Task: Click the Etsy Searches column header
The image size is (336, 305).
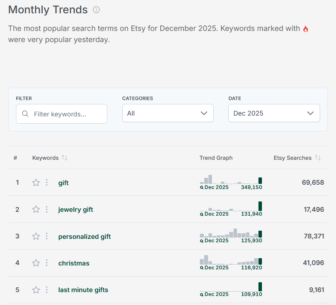Action: coord(292,158)
